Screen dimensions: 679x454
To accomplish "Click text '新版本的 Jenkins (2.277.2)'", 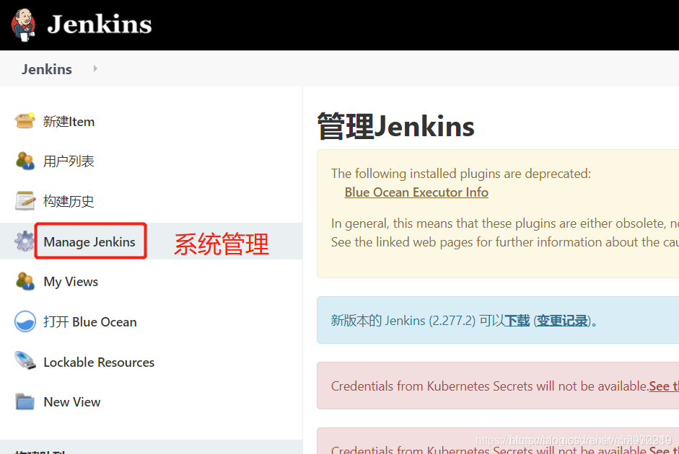I will 403,321.
